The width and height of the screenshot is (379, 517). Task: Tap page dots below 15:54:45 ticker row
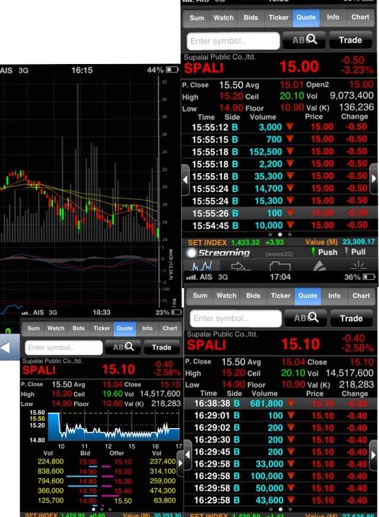280,234
